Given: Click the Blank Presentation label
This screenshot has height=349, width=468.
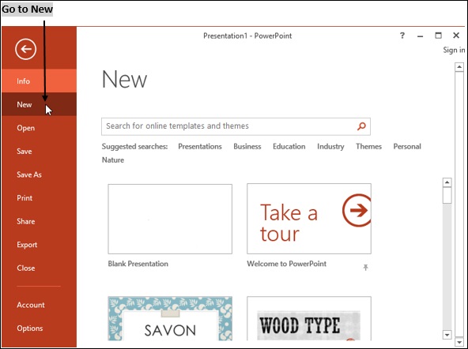Looking at the screenshot, I should pyautogui.click(x=138, y=264).
